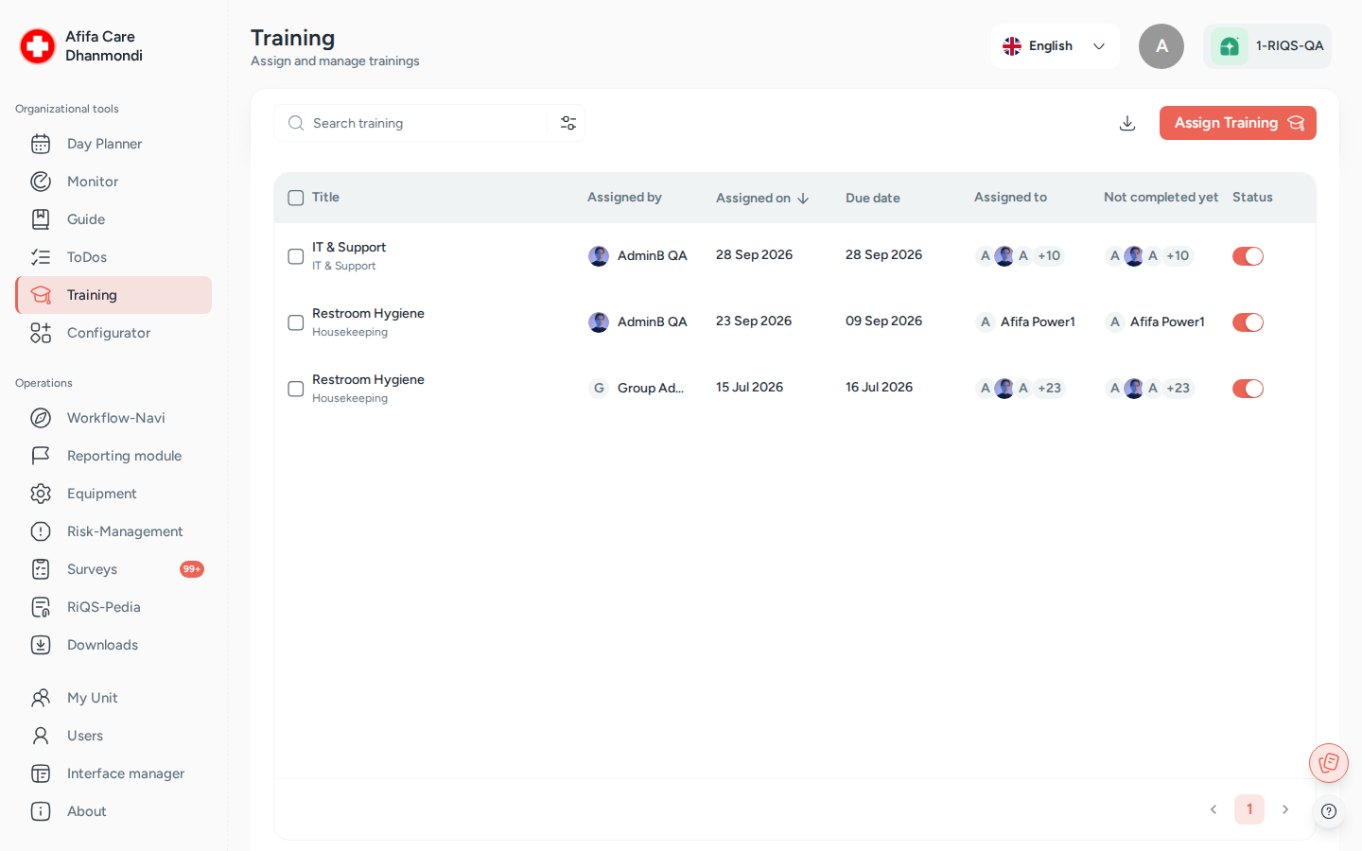
Task: Select all trainings with header checkbox
Action: pyautogui.click(x=296, y=198)
